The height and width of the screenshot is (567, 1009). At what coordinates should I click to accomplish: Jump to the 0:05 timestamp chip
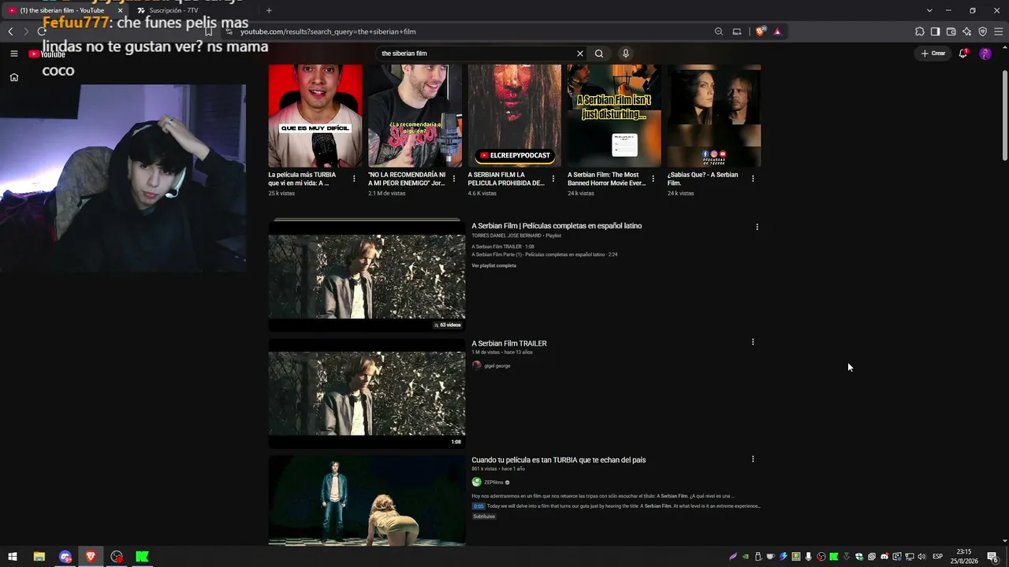[478, 506]
